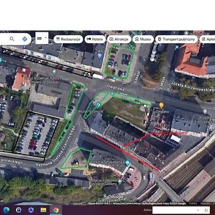
Task: Click the Stacja kolejowa Szczecin Główny pin
Action: pos(120,181)
